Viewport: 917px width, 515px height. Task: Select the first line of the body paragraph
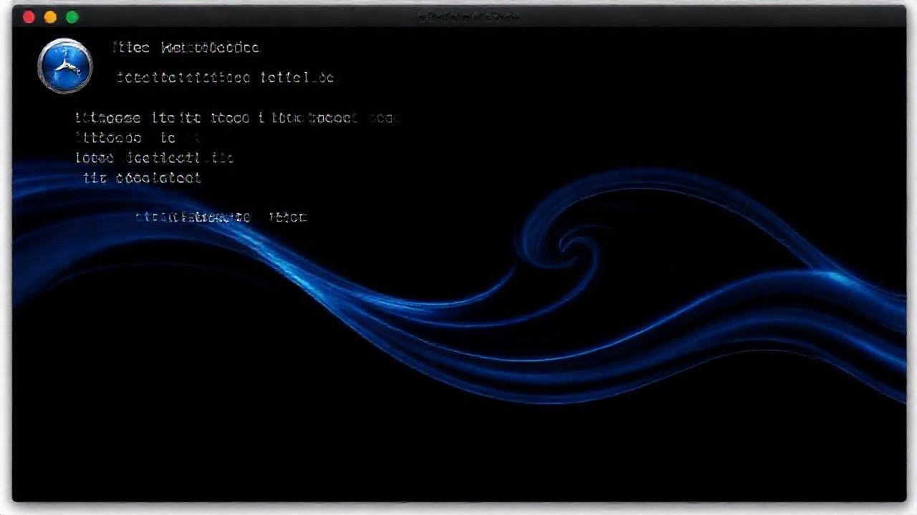pyautogui.click(x=236, y=118)
